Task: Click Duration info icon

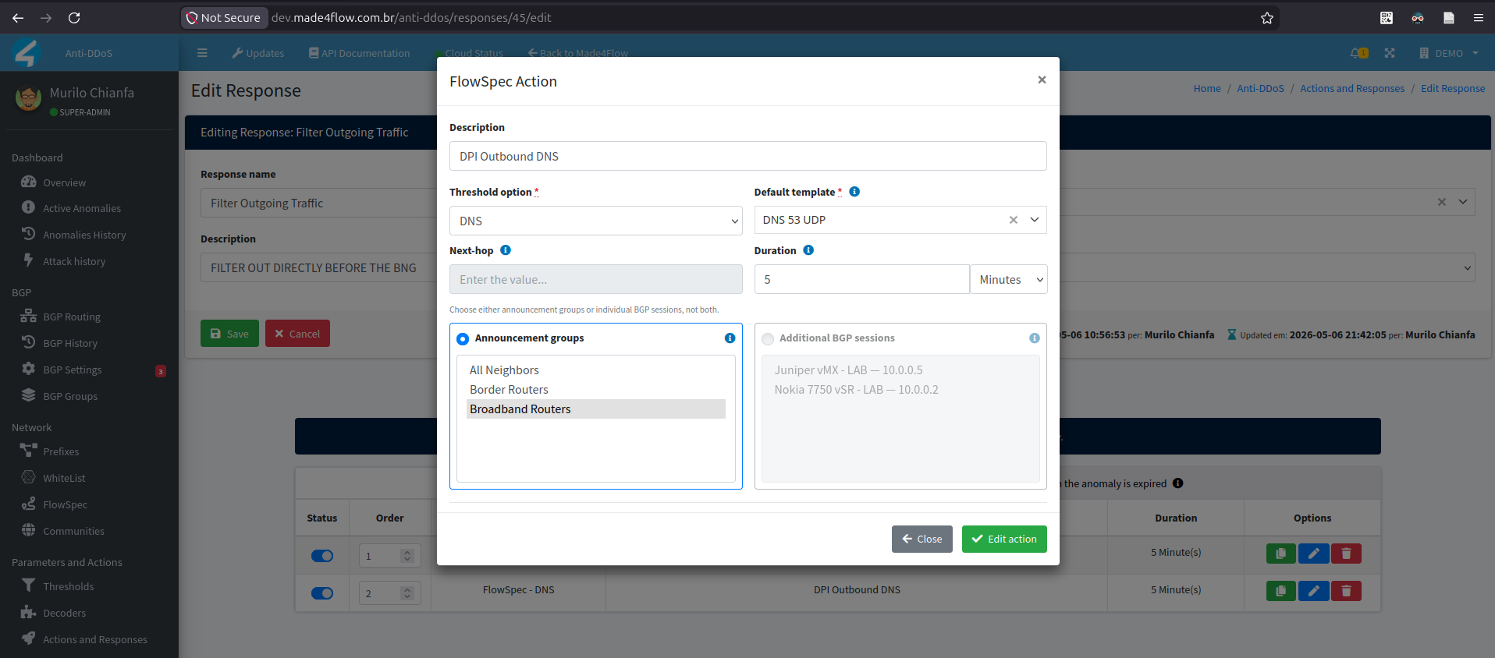Action: pyautogui.click(x=808, y=250)
